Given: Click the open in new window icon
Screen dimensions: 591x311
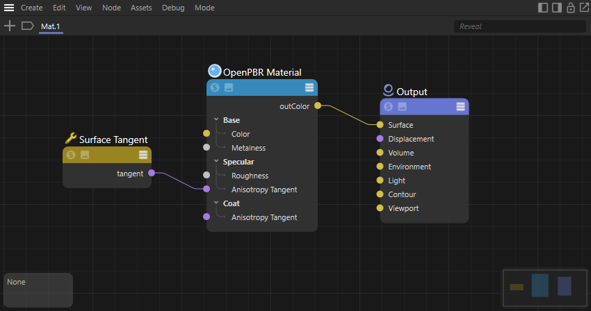Looking at the screenshot, I should point(584,8).
